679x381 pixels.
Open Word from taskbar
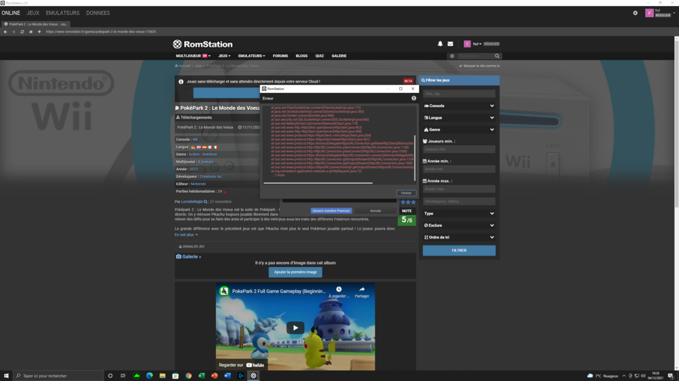tap(227, 376)
